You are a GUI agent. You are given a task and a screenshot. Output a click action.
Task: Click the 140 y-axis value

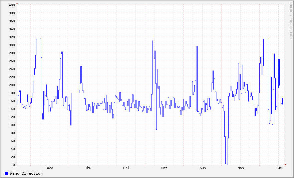click(12, 109)
